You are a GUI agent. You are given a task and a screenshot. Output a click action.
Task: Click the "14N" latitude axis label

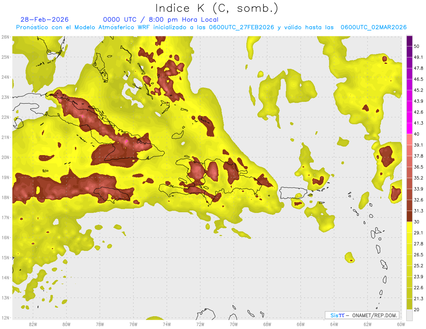tap(5, 278)
